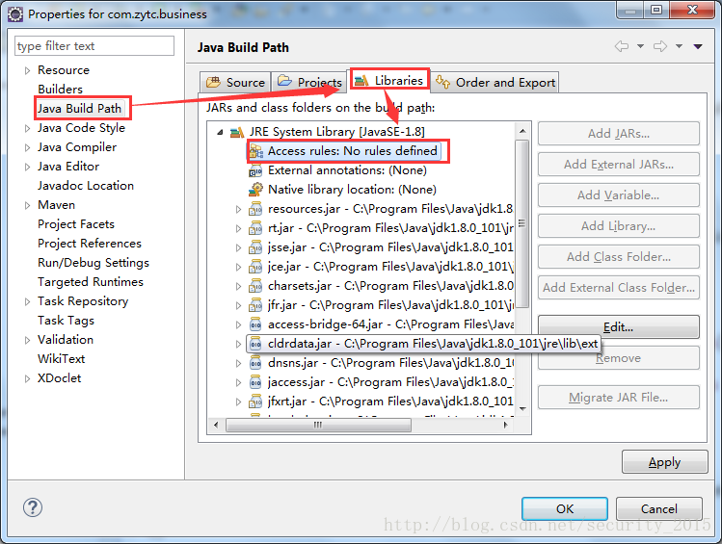722x544 pixels.
Task: Confirm with the OK button
Action: click(565, 509)
